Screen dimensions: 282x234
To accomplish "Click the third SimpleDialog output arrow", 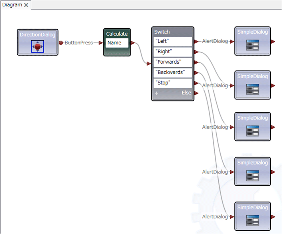I will tap(273, 127).
